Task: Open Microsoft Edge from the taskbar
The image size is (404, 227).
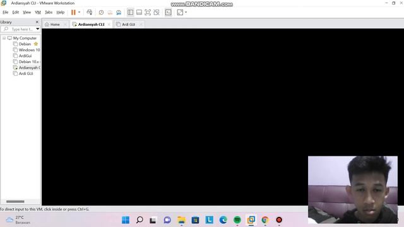Action: [x=223, y=220]
